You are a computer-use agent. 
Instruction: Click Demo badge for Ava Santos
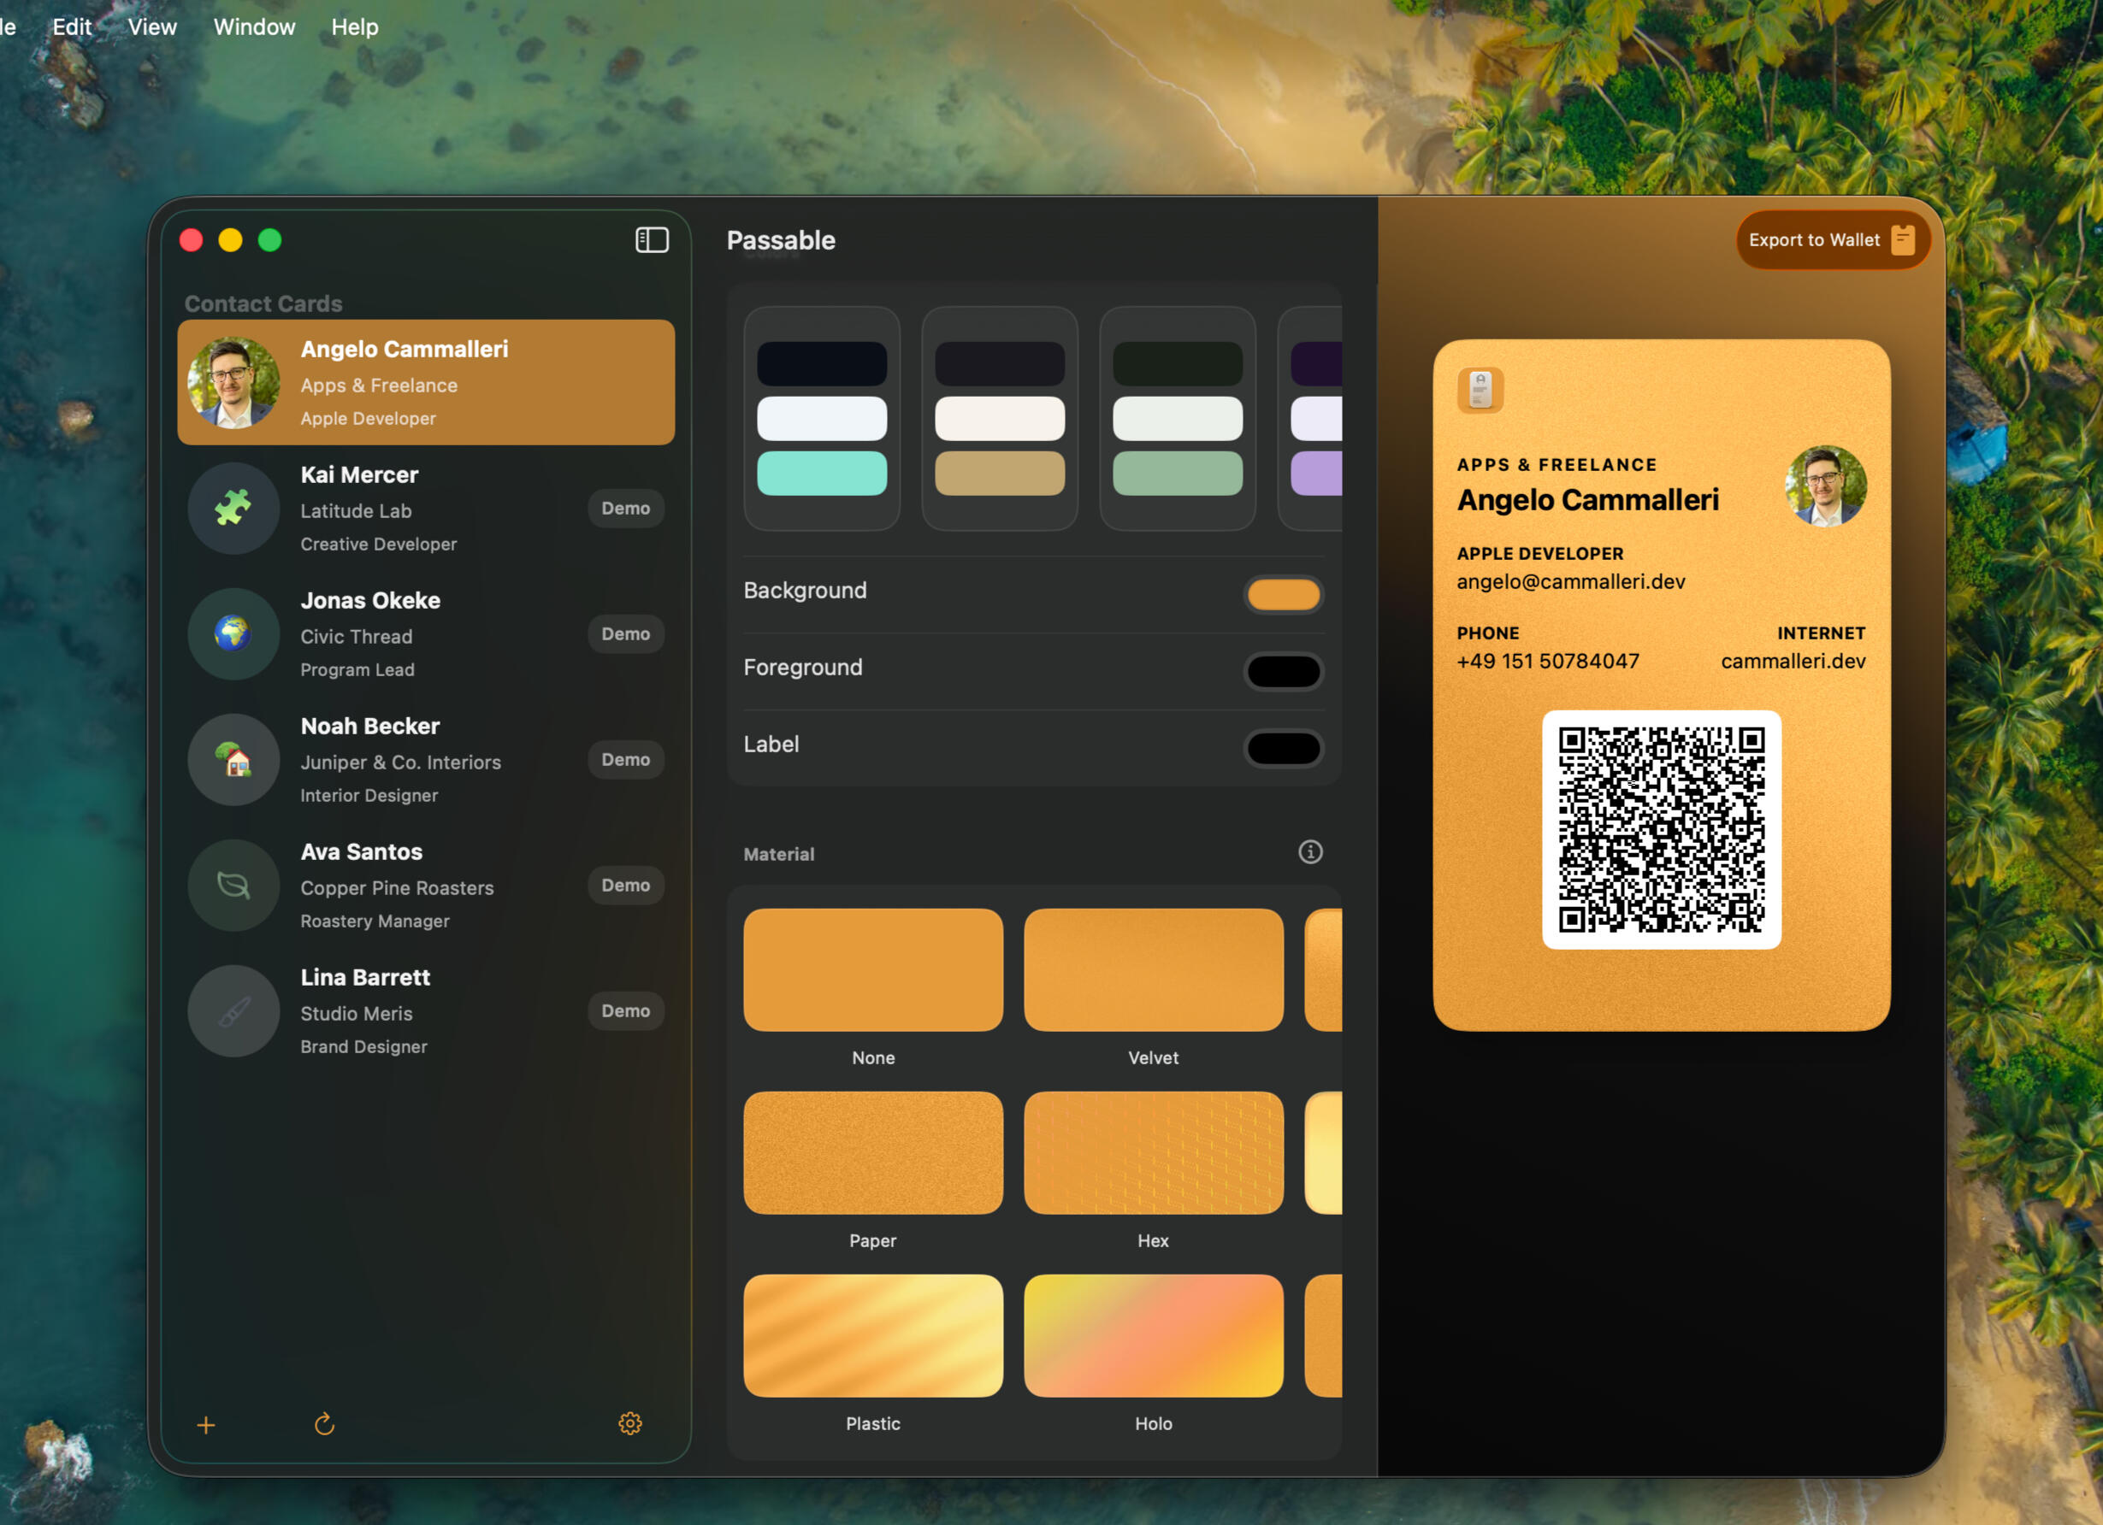pyautogui.click(x=626, y=886)
